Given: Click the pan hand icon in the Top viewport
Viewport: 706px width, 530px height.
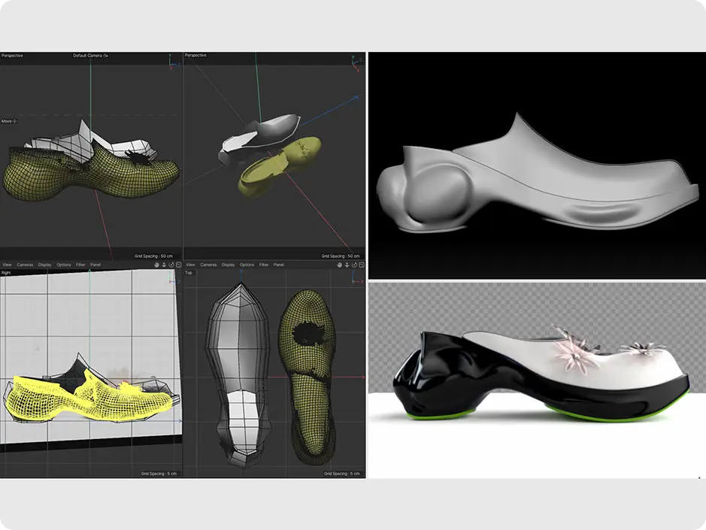Looking at the screenshot, I should [340, 265].
